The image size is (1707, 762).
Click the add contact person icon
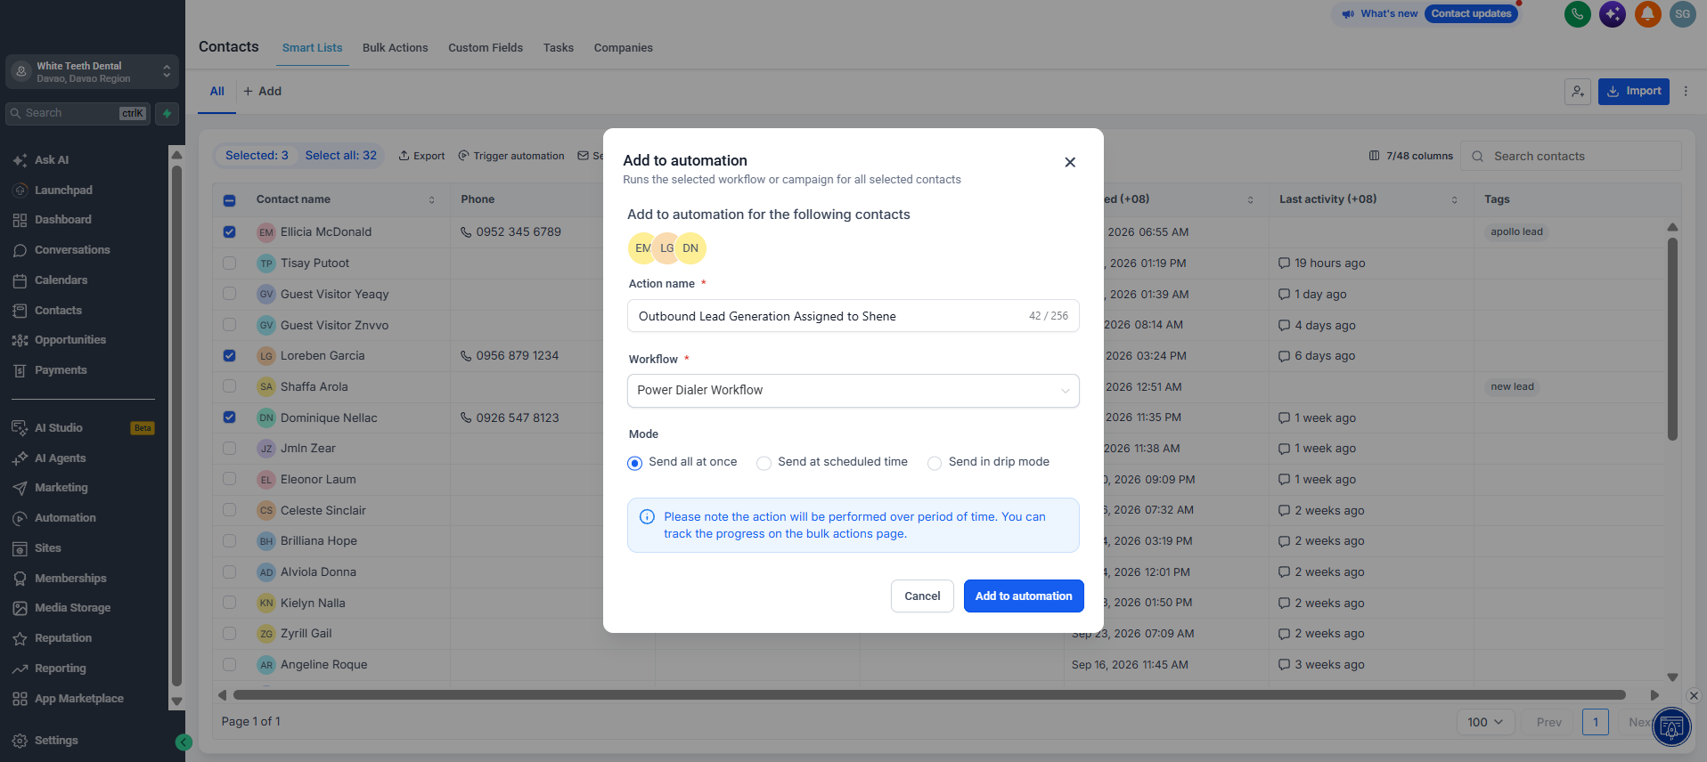(1578, 92)
